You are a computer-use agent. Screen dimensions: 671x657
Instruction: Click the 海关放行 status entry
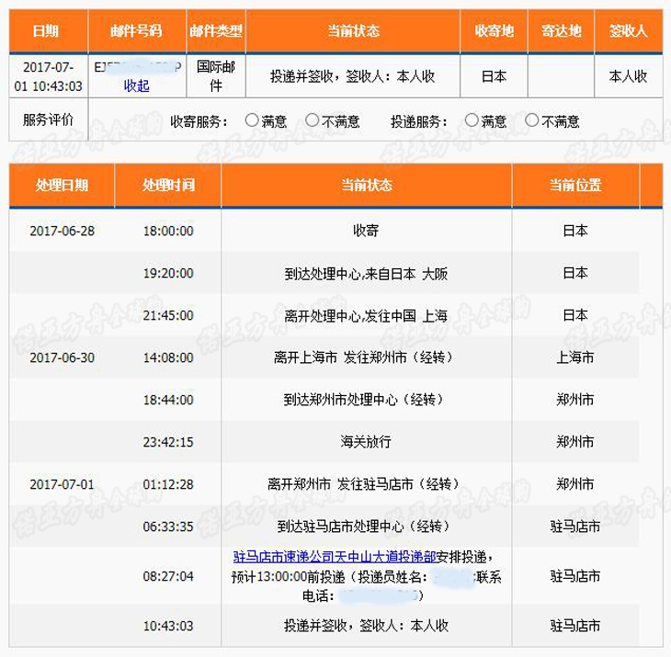(x=366, y=442)
